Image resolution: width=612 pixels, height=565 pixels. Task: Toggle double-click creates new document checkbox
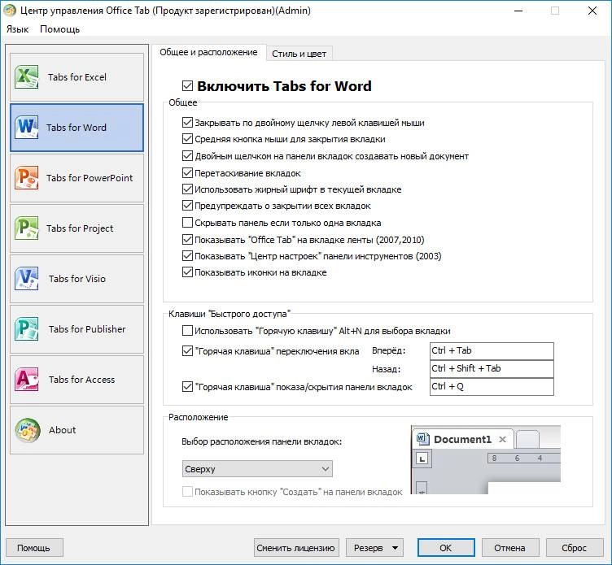tap(187, 156)
